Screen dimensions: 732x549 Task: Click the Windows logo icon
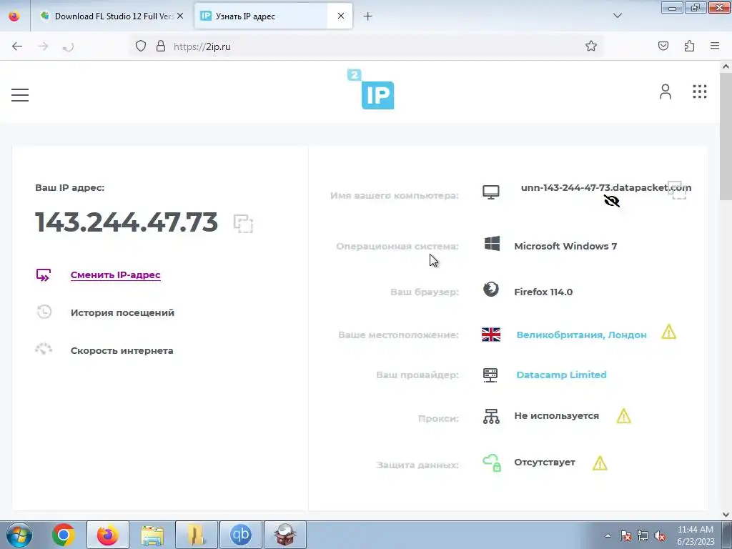(x=492, y=243)
